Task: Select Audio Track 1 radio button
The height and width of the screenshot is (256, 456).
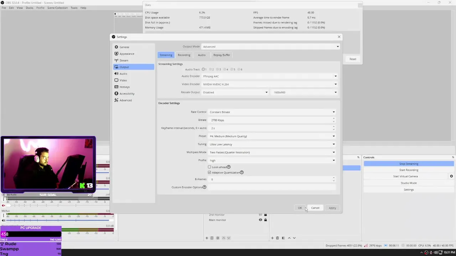Action: point(203,69)
